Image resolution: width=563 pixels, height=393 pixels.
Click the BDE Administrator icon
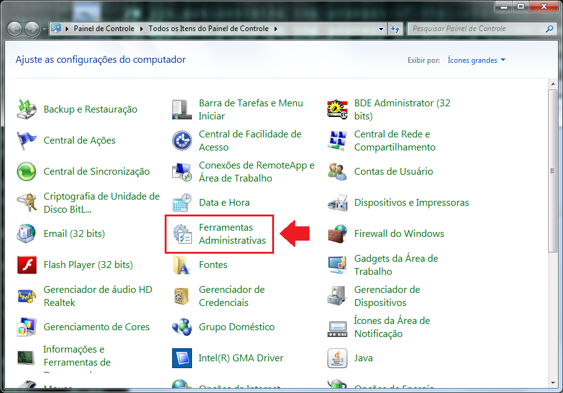click(x=337, y=109)
